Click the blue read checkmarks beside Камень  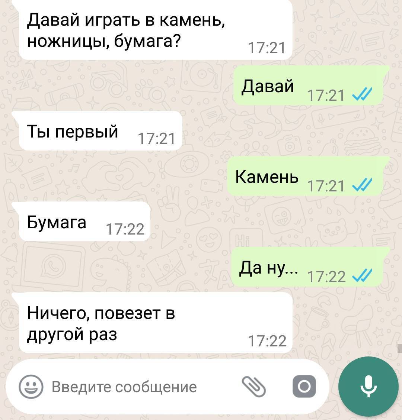pyautogui.click(x=362, y=185)
